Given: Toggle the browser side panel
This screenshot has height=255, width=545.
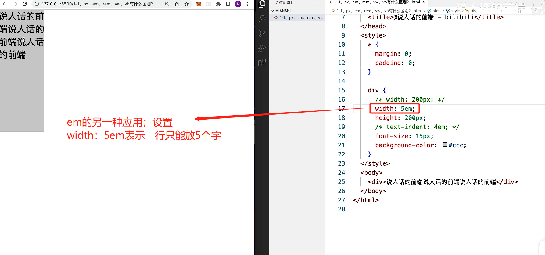Looking at the screenshot, I should 228,4.
